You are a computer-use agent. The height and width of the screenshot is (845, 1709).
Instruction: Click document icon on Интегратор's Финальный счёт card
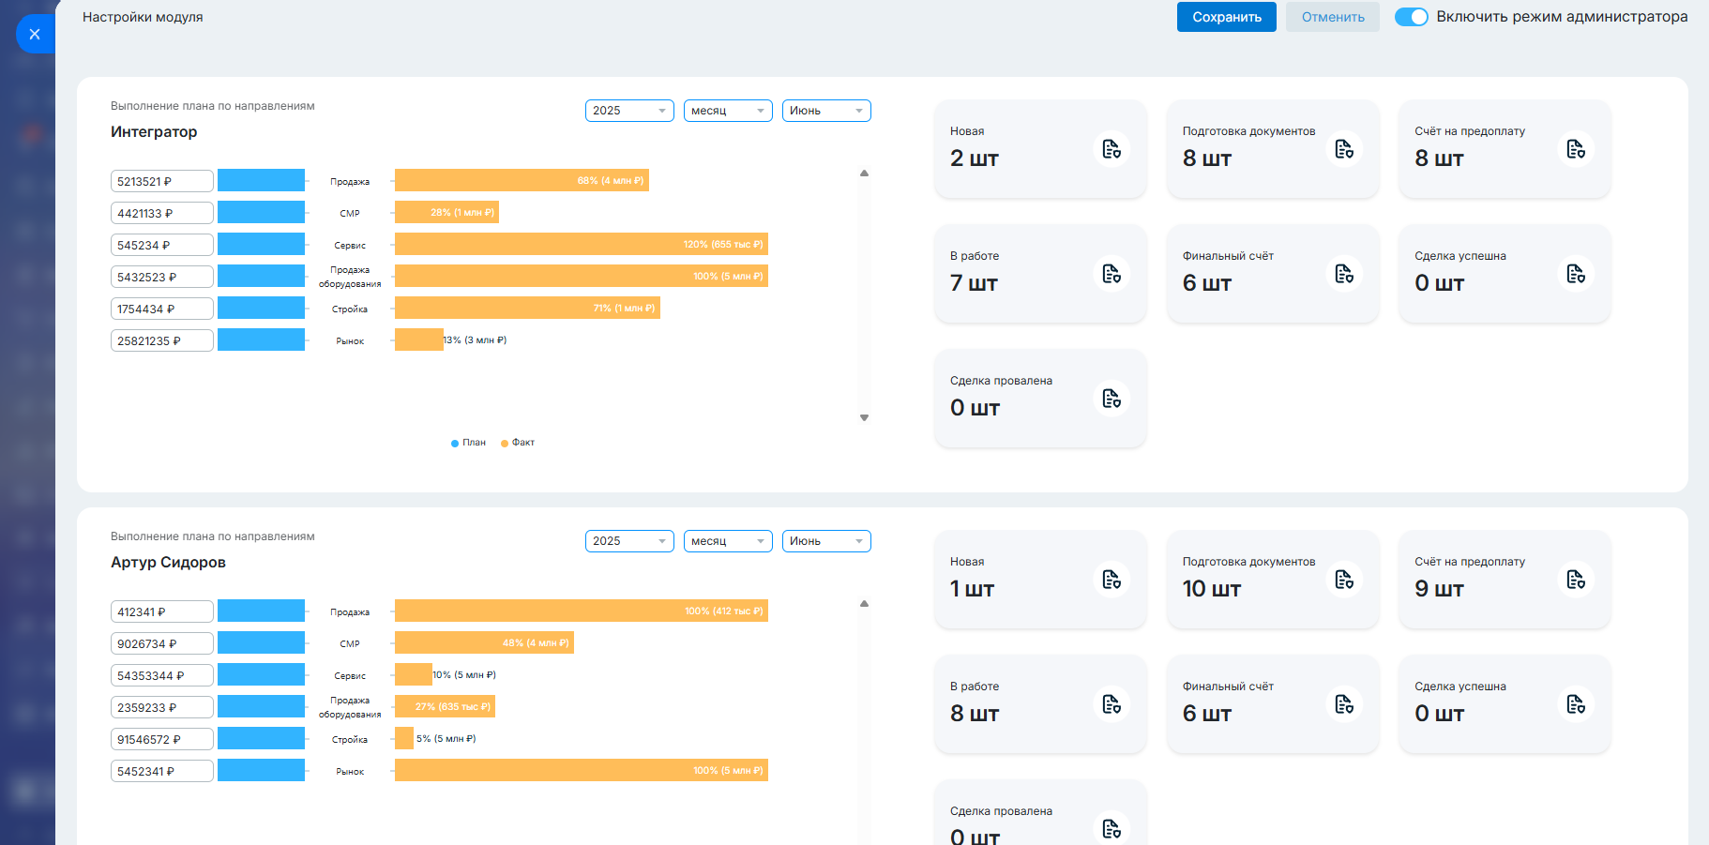click(1344, 274)
